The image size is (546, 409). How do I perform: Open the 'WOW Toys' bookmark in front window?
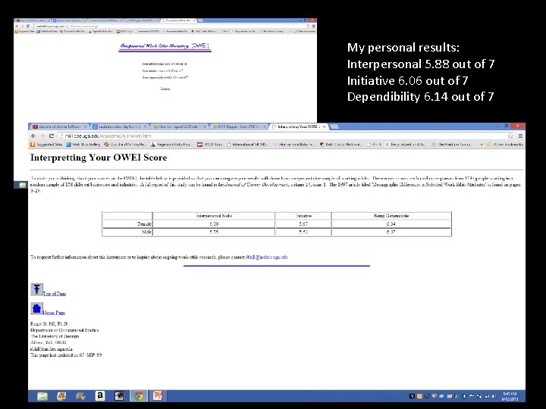pos(210,145)
